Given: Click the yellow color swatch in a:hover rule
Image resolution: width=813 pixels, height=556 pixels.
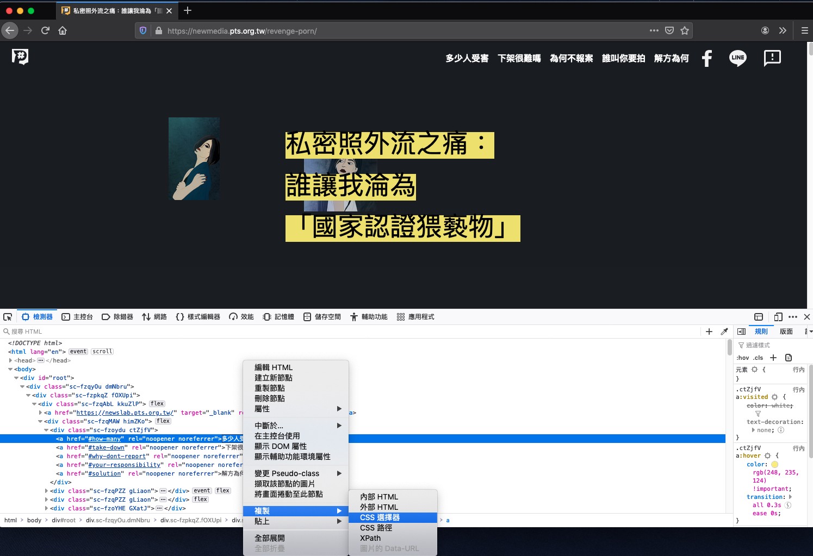Looking at the screenshot, I should coord(774,465).
